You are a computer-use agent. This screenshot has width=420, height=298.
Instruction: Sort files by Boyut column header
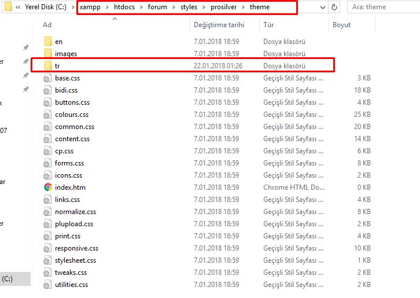(341, 25)
